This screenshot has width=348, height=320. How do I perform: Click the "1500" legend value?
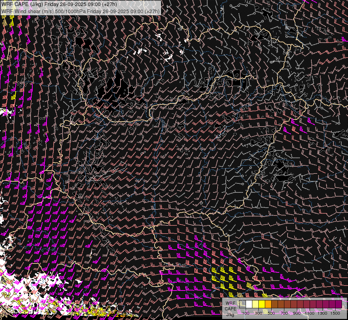point(335,313)
